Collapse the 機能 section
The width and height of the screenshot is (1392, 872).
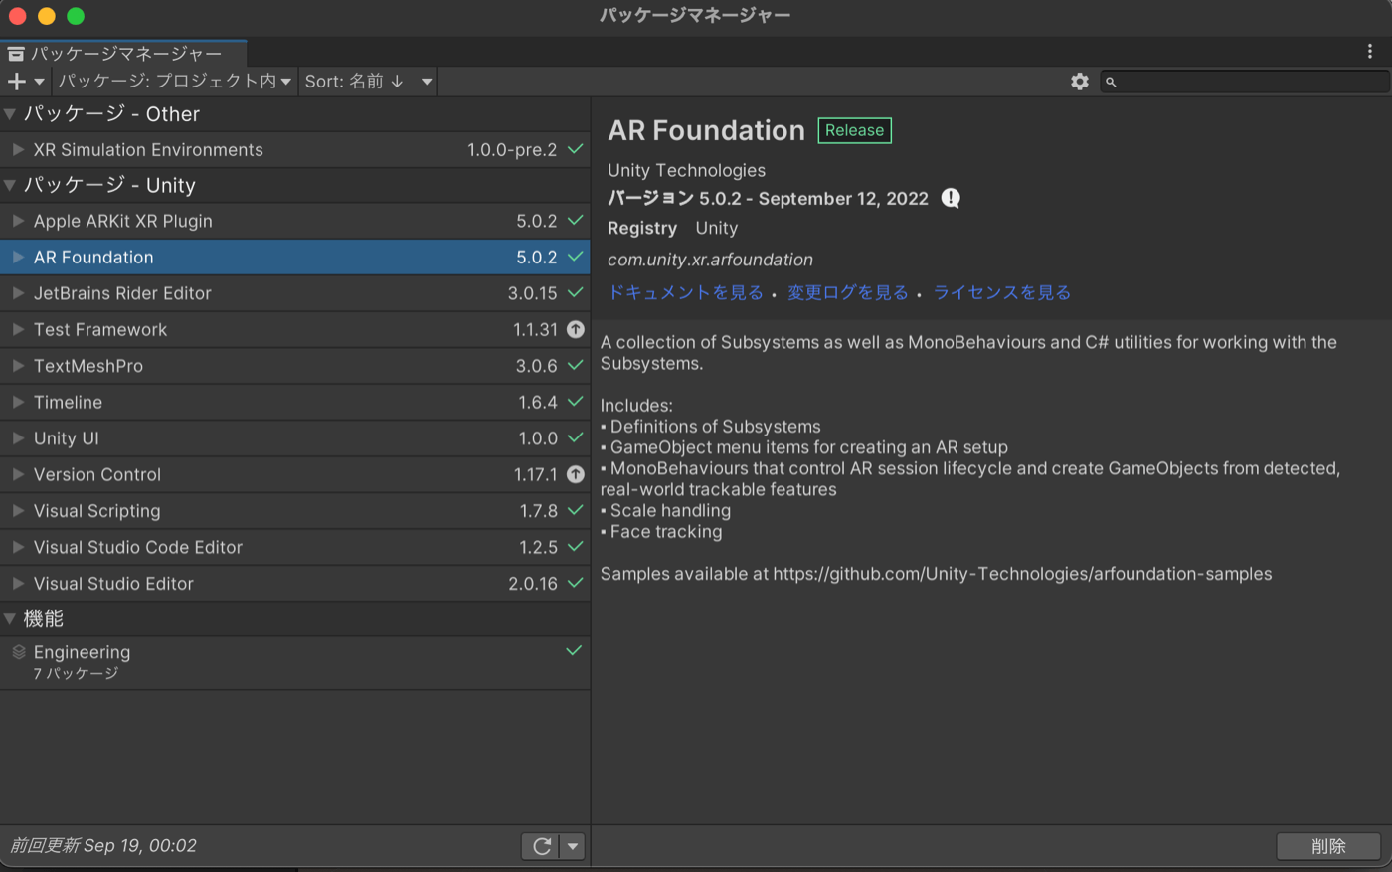pos(10,618)
